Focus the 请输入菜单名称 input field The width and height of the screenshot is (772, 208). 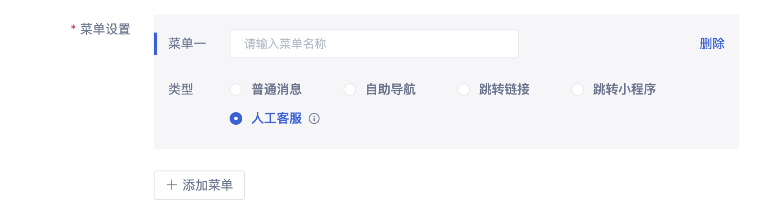374,44
